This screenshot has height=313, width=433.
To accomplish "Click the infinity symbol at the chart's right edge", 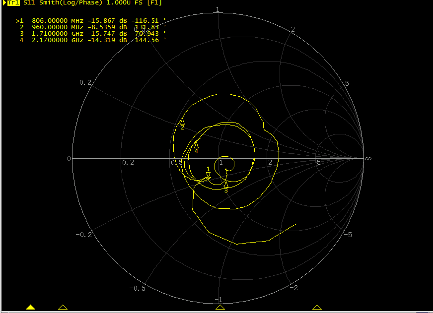I will [x=368, y=159].
